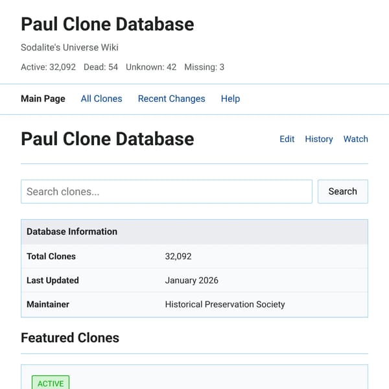Select the 32,092 total clones value

tap(178, 256)
